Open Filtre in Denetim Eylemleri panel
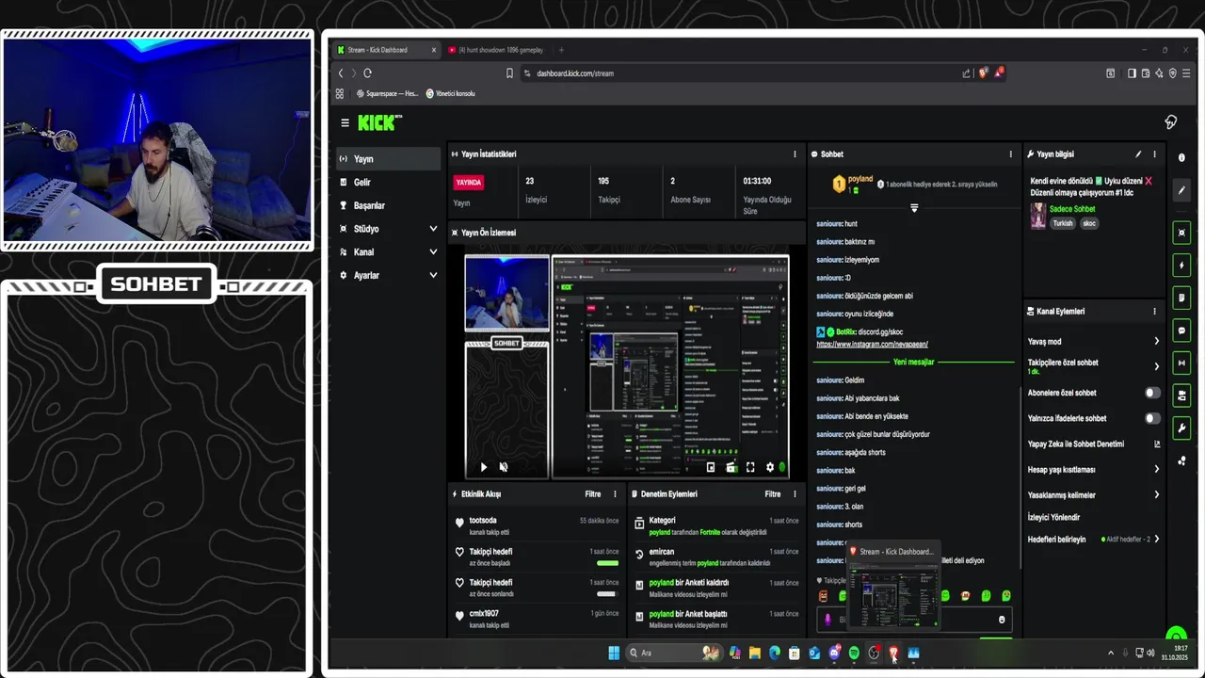This screenshot has width=1205, height=678. pos(773,494)
